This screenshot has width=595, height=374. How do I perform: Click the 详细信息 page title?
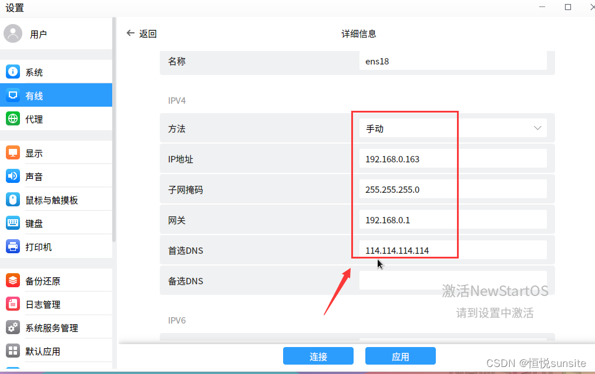359,33
